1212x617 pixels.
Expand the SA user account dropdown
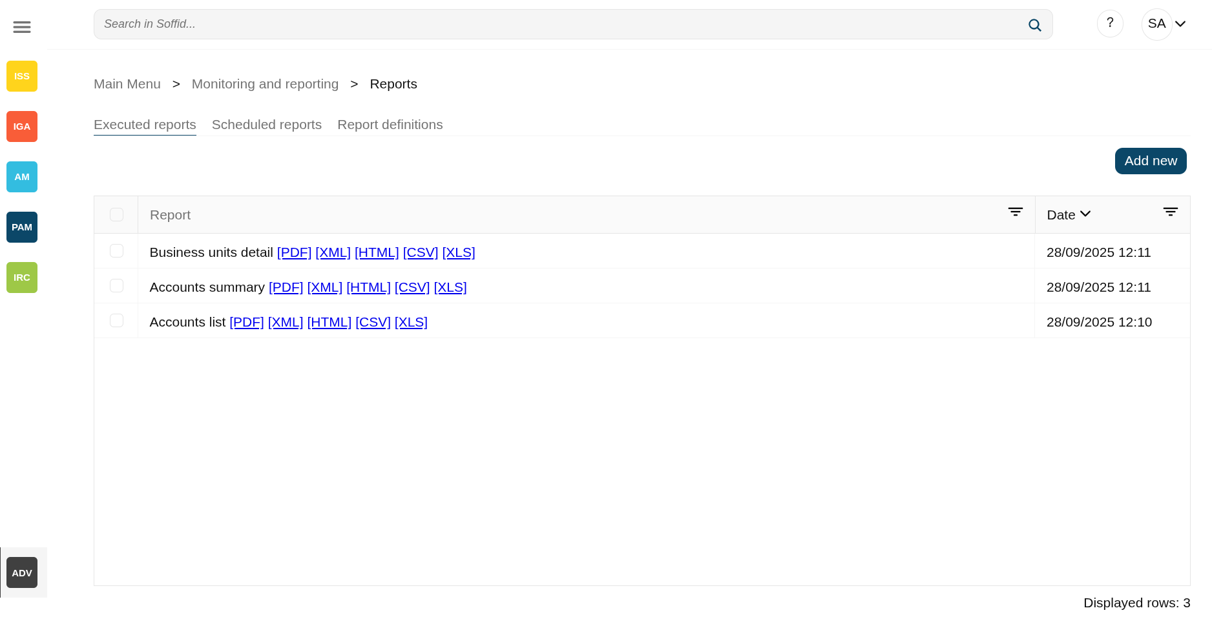(1180, 24)
